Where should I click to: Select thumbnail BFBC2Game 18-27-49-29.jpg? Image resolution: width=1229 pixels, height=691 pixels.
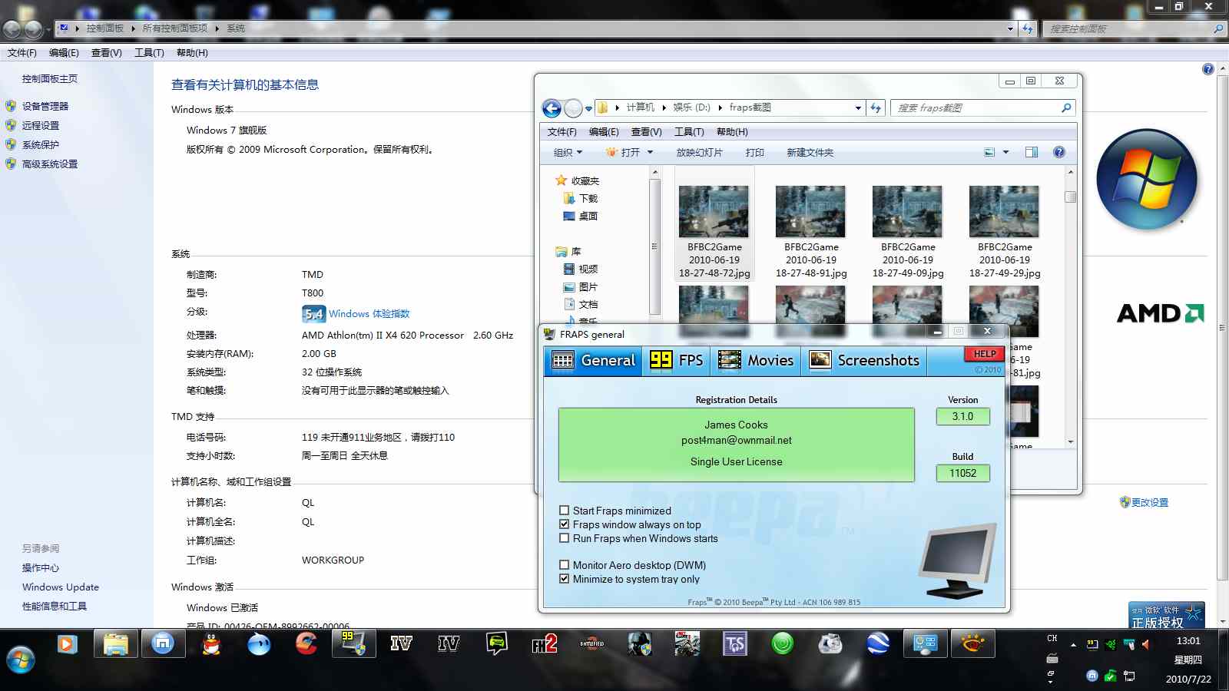tap(1004, 232)
